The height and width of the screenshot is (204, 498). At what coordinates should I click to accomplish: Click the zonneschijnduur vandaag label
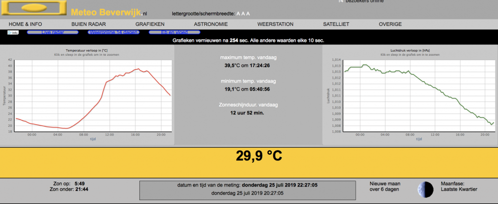pos(249,104)
